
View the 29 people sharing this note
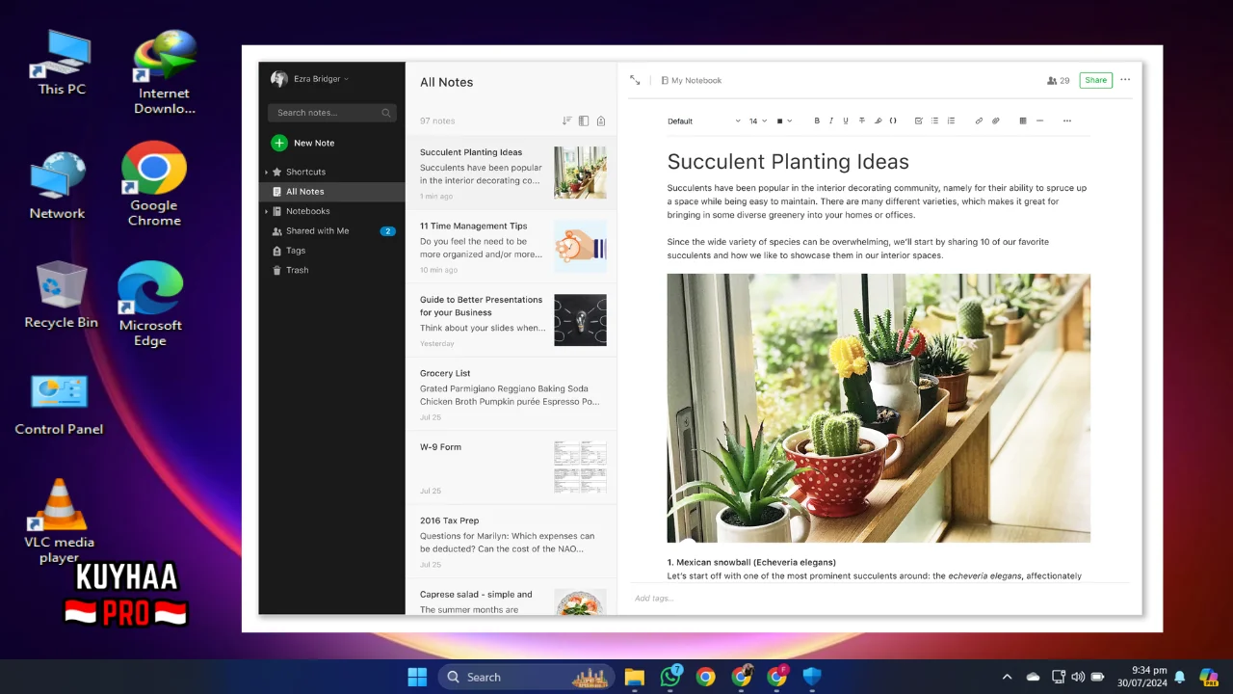point(1058,81)
